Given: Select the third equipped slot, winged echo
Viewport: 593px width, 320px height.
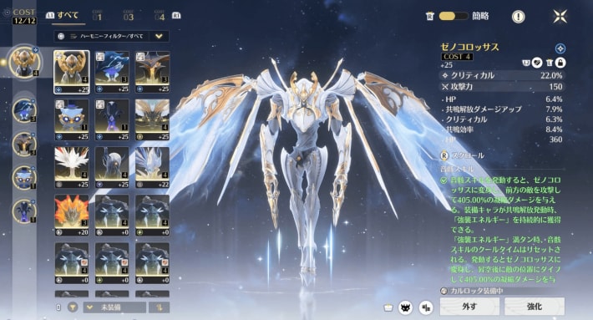Looking at the screenshot, I should pyautogui.click(x=24, y=144).
